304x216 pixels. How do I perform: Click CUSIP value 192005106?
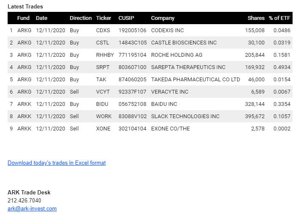tap(133, 30)
